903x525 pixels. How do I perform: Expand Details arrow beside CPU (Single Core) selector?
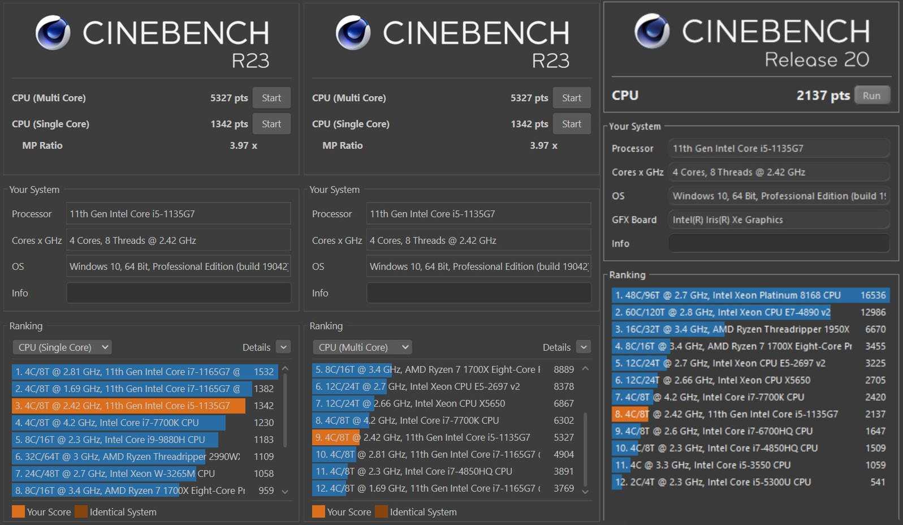[284, 347]
